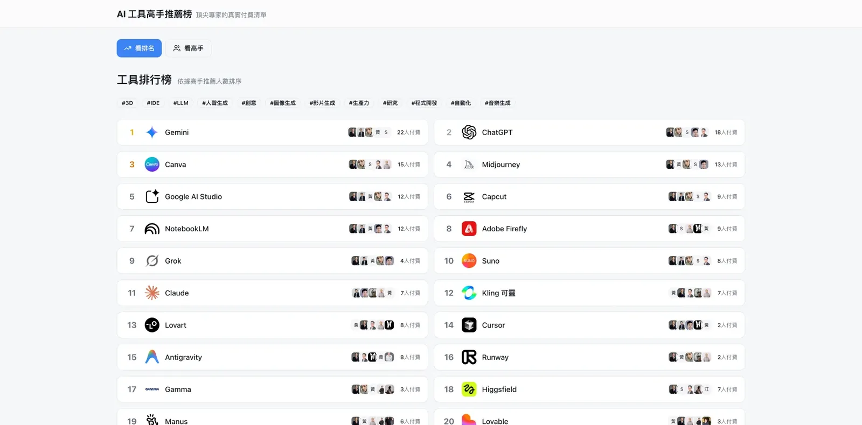Select the #創意 tag
This screenshot has width=862, height=425.
[249, 103]
